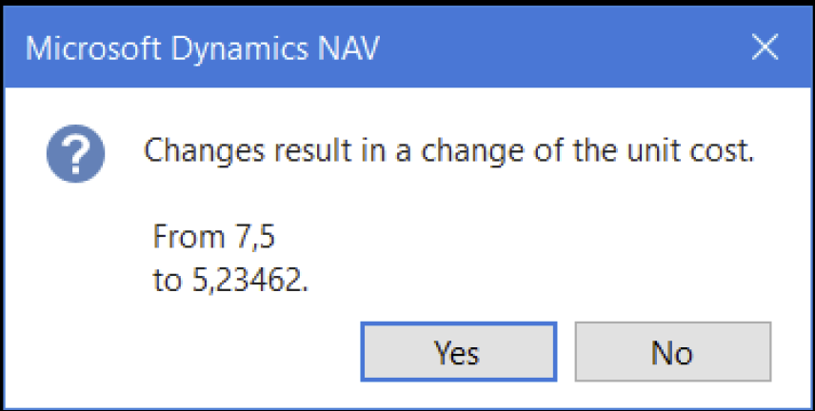Click the gray No button beside Yes
This screenshot has width=815, height=411.
point(672,352)
